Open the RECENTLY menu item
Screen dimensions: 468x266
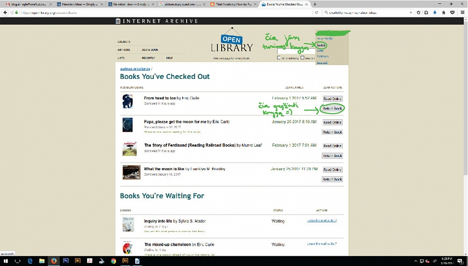pos(148,58)
